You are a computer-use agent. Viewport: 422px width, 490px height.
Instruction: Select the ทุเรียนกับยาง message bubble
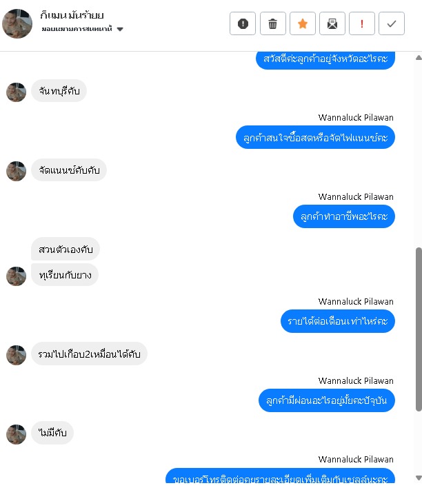pos(65,275)
